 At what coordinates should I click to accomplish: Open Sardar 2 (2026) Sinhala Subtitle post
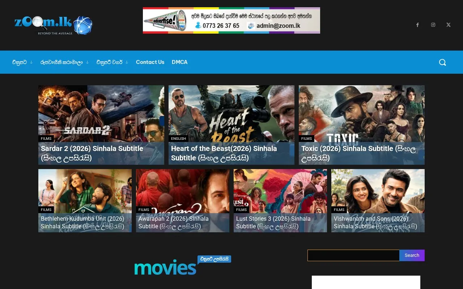point(92,153)
